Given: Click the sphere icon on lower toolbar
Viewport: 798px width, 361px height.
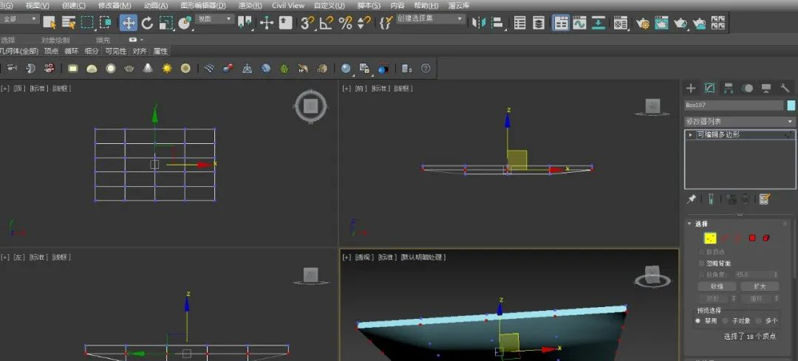Looking at the screenshot, I should point(346,68).
